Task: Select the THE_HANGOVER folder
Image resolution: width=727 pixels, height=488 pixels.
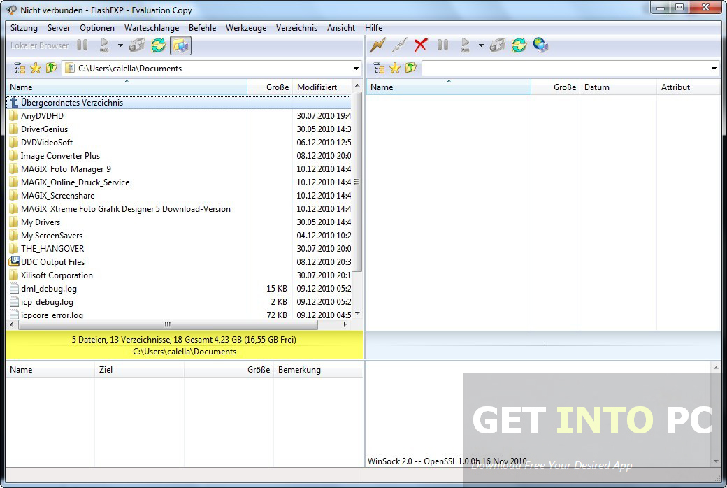Action: pos(179,249)
